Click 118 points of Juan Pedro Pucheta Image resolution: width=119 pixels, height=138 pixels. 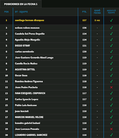[x=84, y=87]
